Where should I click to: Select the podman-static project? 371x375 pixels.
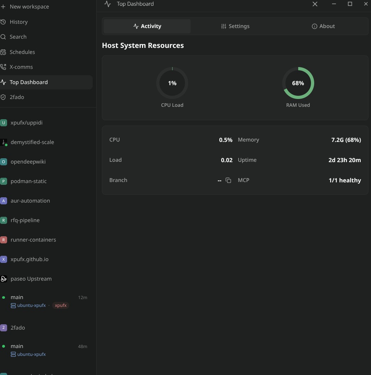click(28, 181)
